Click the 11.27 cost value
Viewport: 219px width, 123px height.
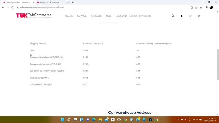point(86,57)
